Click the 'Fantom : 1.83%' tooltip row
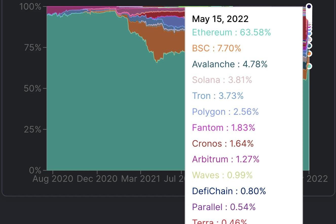This screenshot has width=336, height=224. coord(223,127)
